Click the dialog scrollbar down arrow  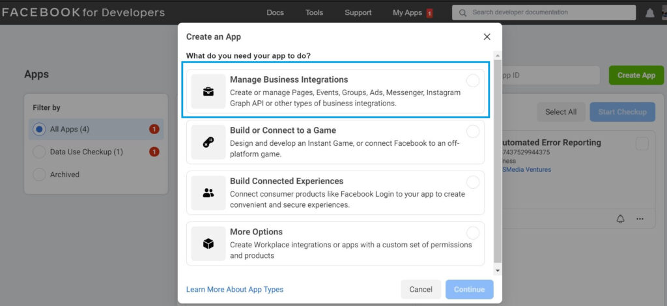(497, 270)
